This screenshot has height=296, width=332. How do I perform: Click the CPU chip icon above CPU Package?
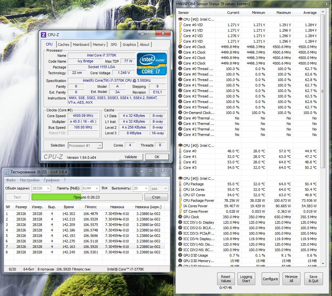180,179
